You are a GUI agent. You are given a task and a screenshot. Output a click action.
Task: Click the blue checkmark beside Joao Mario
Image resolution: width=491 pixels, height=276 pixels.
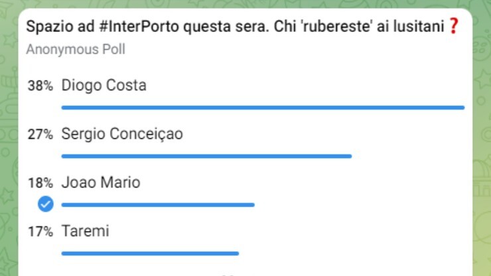(45, 205)
